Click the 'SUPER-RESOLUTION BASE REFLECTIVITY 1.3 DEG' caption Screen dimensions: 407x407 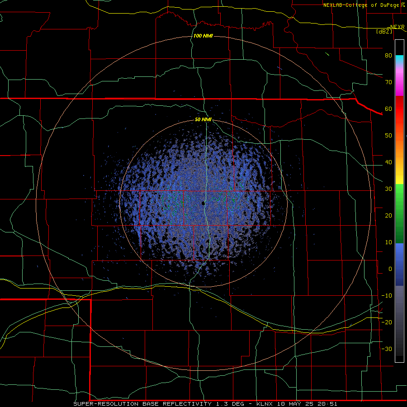click(x=159, y=404)
